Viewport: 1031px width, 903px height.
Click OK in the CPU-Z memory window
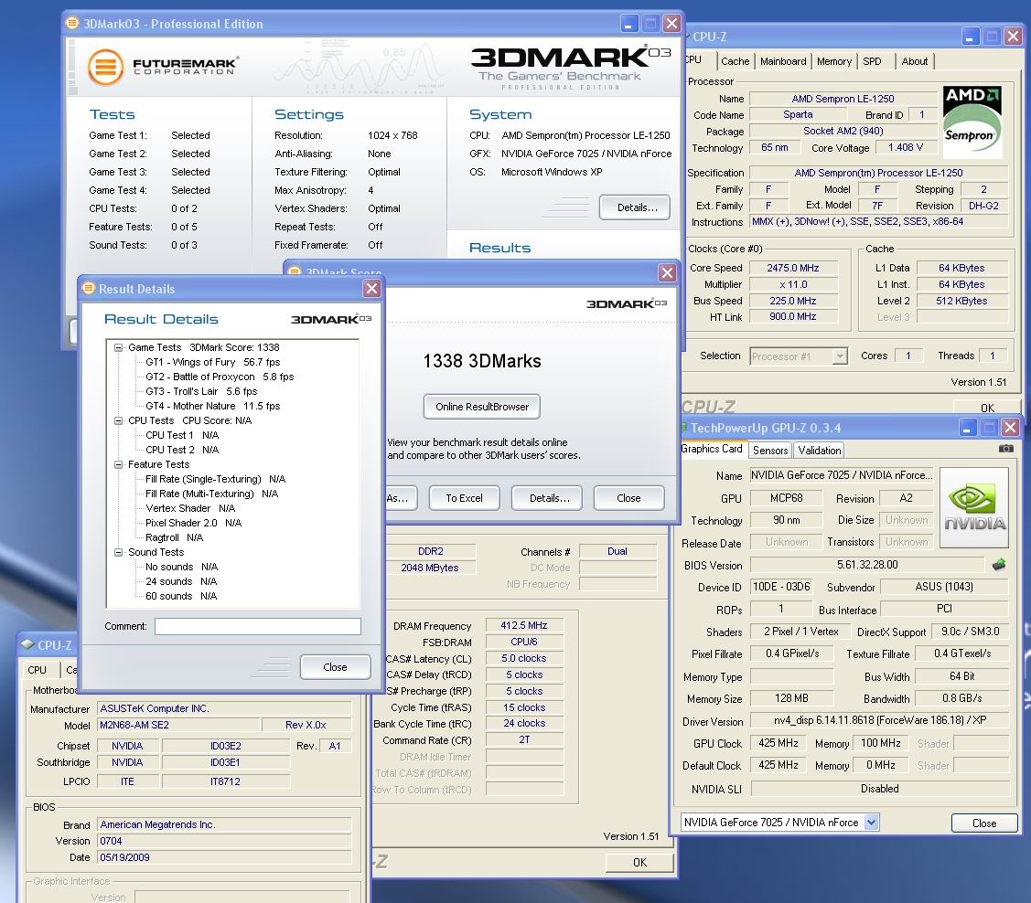(x=639, y=862)
